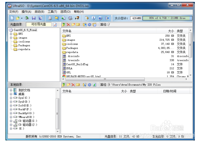Click the Mount to virtual drive icon

click(70, 18)
